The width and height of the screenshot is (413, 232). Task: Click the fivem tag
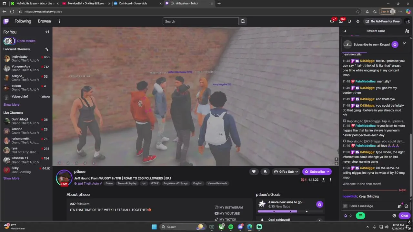(x=109, y=184)
